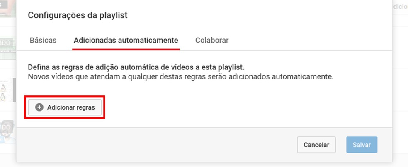Click the Cancelar button
This screenshot has width=408, height=167.
pyautogui.click(x=316, y=145)
